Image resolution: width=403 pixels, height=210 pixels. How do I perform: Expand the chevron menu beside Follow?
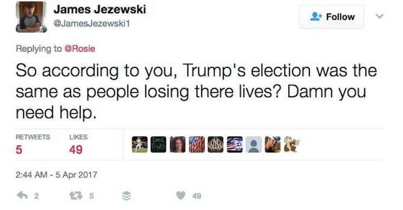tap(380, 17)
